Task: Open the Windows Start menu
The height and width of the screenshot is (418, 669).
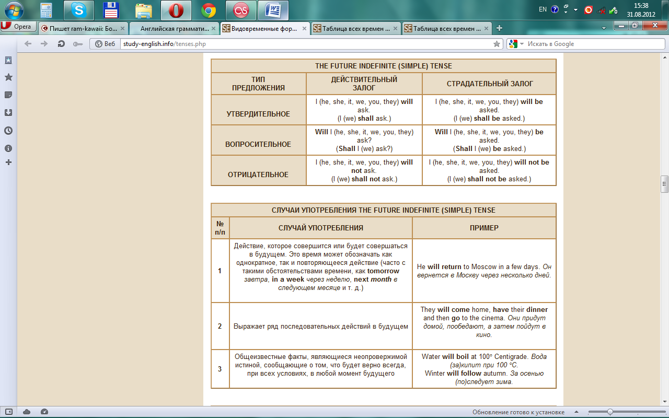Action: tap(14, 9)
